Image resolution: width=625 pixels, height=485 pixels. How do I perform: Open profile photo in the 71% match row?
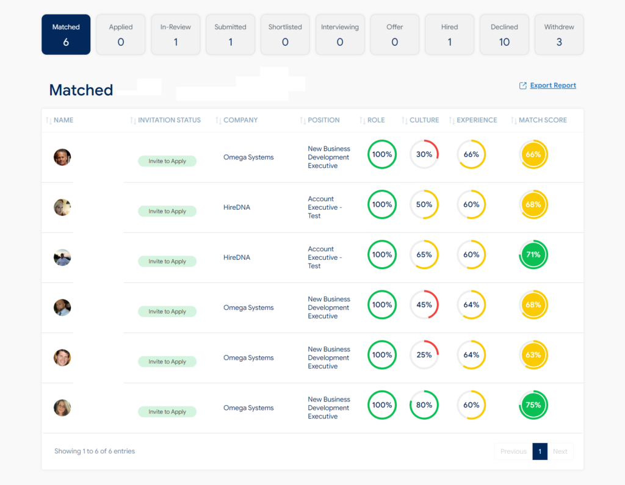tap(62, 257)
